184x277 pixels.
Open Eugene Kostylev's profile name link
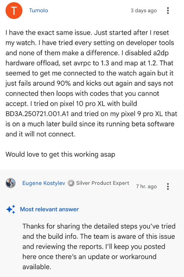point(44,183)
